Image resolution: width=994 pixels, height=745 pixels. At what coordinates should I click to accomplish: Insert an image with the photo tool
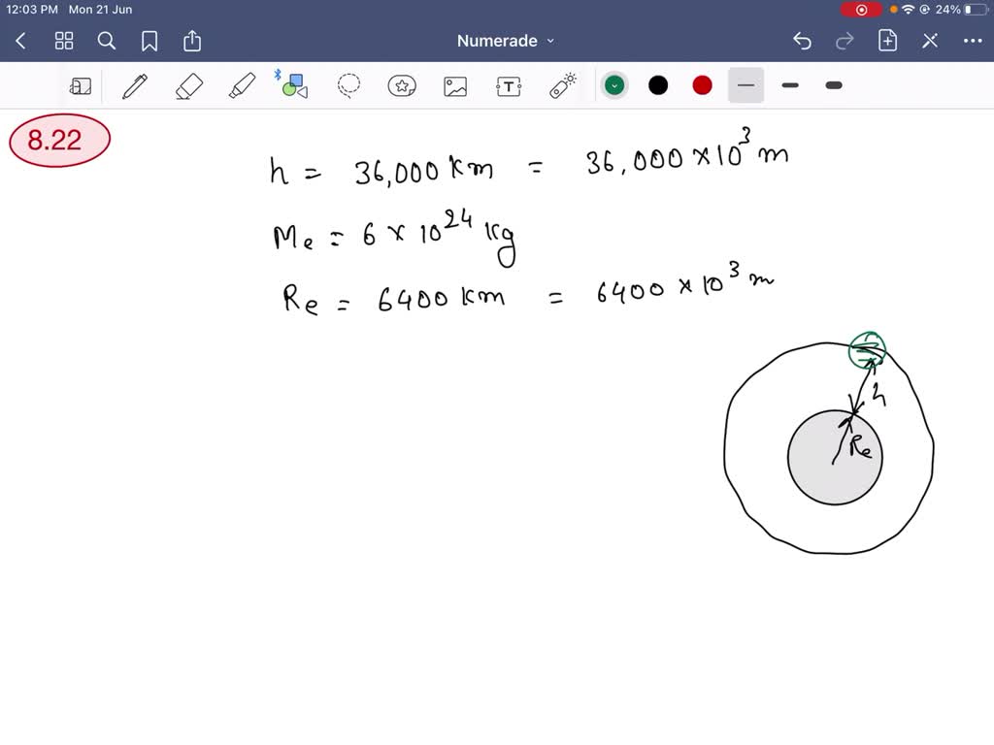point(454,85)
